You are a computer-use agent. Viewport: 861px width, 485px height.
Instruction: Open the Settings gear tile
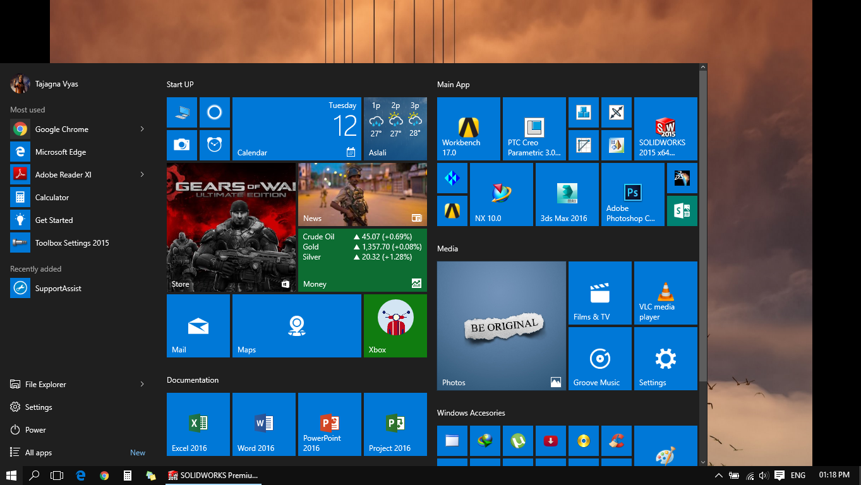click(666, 359)
